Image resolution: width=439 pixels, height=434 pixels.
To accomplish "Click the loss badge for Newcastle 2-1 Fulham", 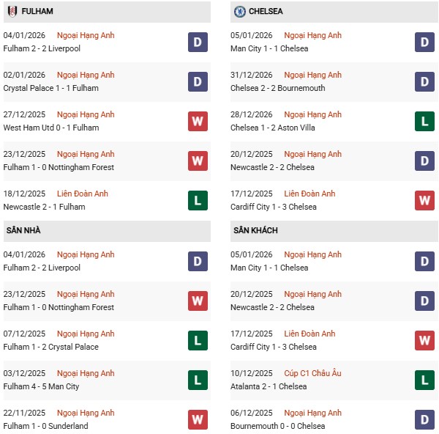I will [x=198, y=200].
